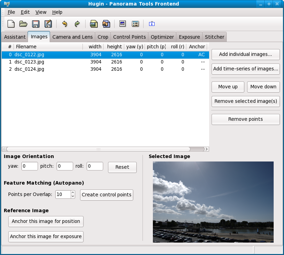Open the panorama preview window icon
The height and width of the screenshot is (255, 284).
pos(122,24)
